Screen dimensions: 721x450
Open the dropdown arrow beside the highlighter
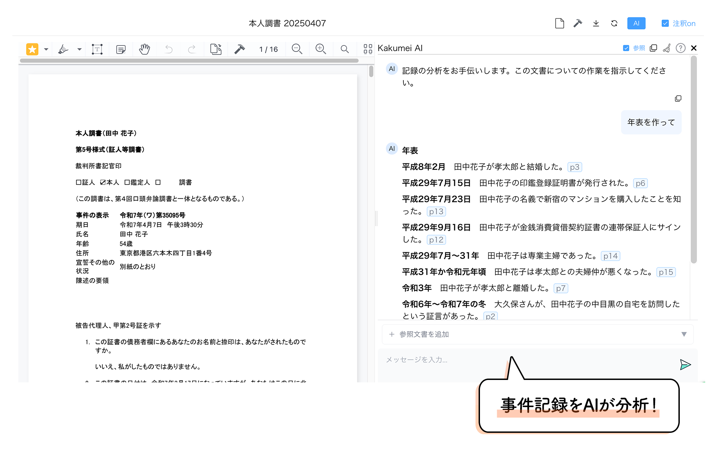[79, 49]
